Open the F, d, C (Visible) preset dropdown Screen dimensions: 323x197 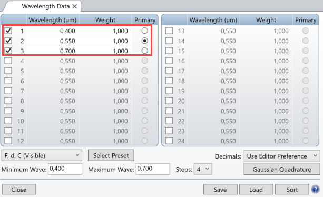42,155
